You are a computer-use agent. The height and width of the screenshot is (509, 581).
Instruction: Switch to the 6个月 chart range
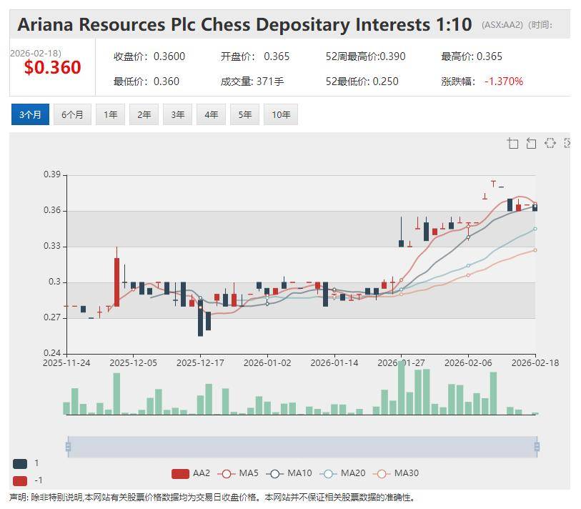[72, 114]
